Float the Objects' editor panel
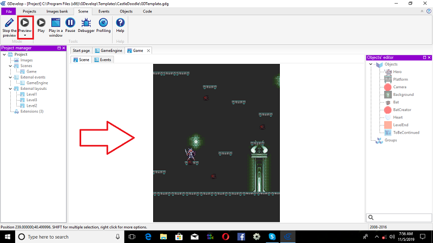The image size is (433, 243). pyautogui.click(x=424, y=57)
